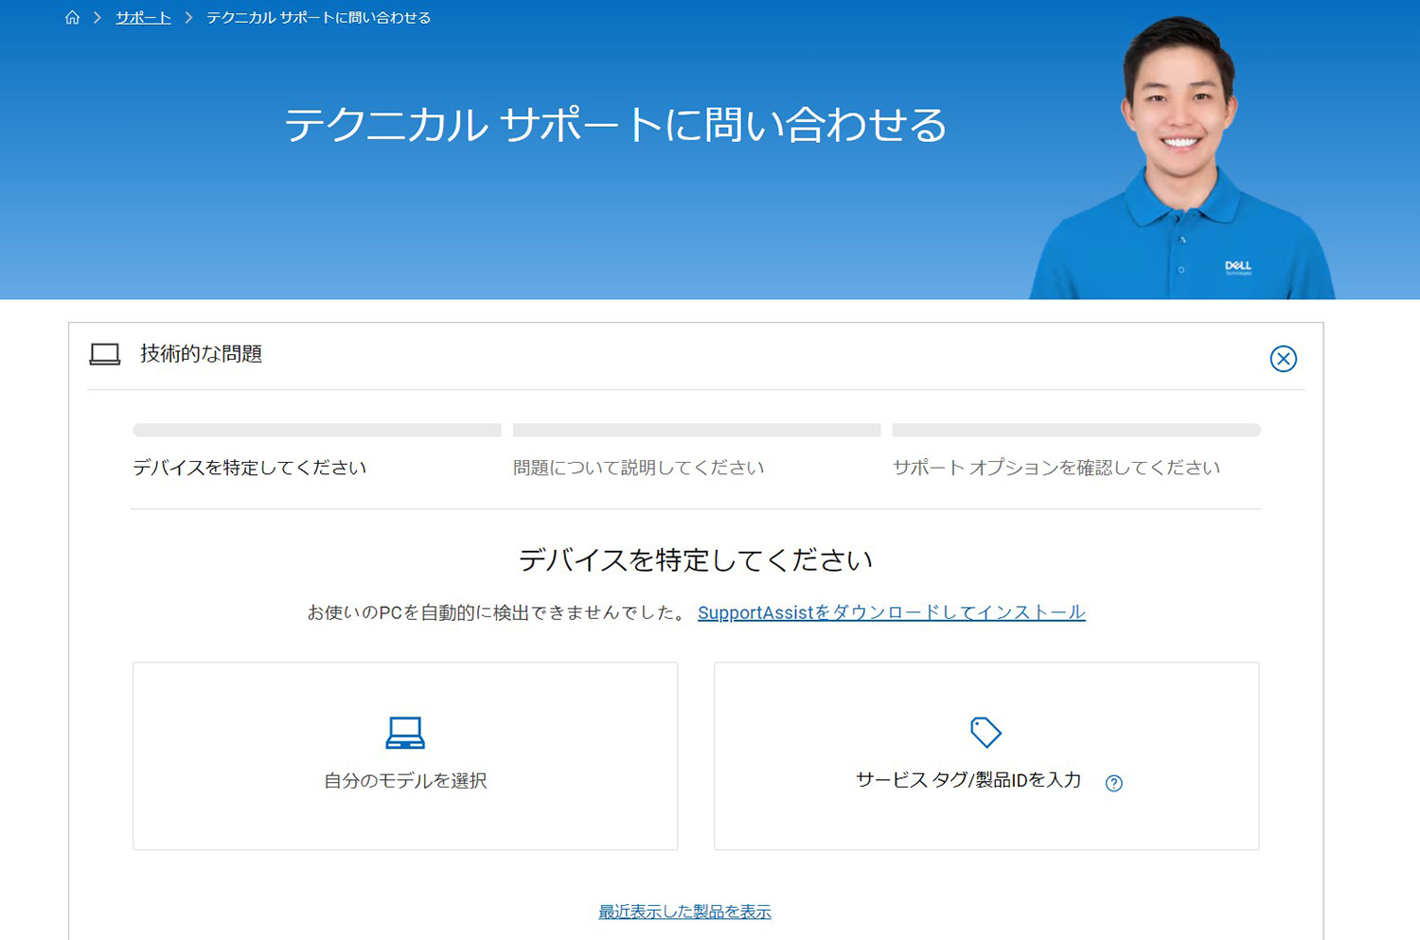Open 最近表示した製品を表示 link
Image resolution: width=1420 pixels, height=940 pixels.
684,912
